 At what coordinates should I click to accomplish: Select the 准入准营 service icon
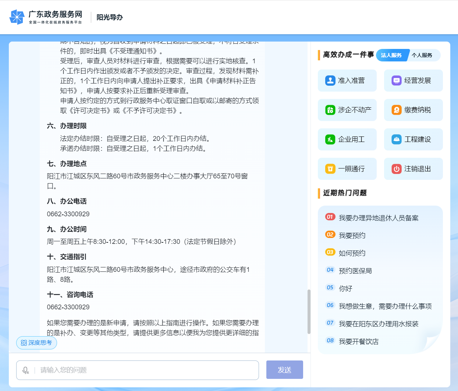coord(347,80)
